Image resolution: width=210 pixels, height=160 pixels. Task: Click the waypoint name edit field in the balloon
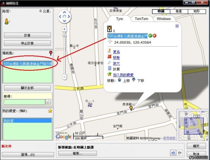click(128, 36)
